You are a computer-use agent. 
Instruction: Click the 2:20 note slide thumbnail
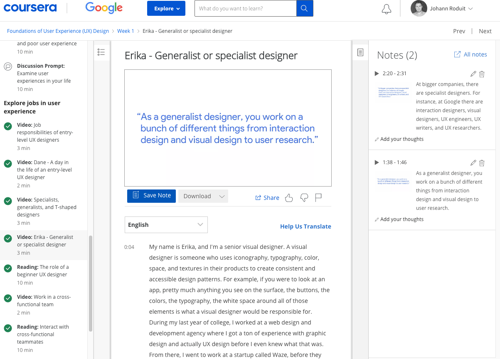click(x=393, y=92)
